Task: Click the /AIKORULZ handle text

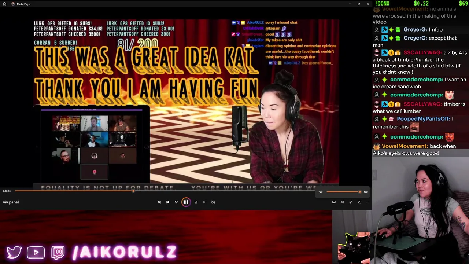Action: (125, 252)
